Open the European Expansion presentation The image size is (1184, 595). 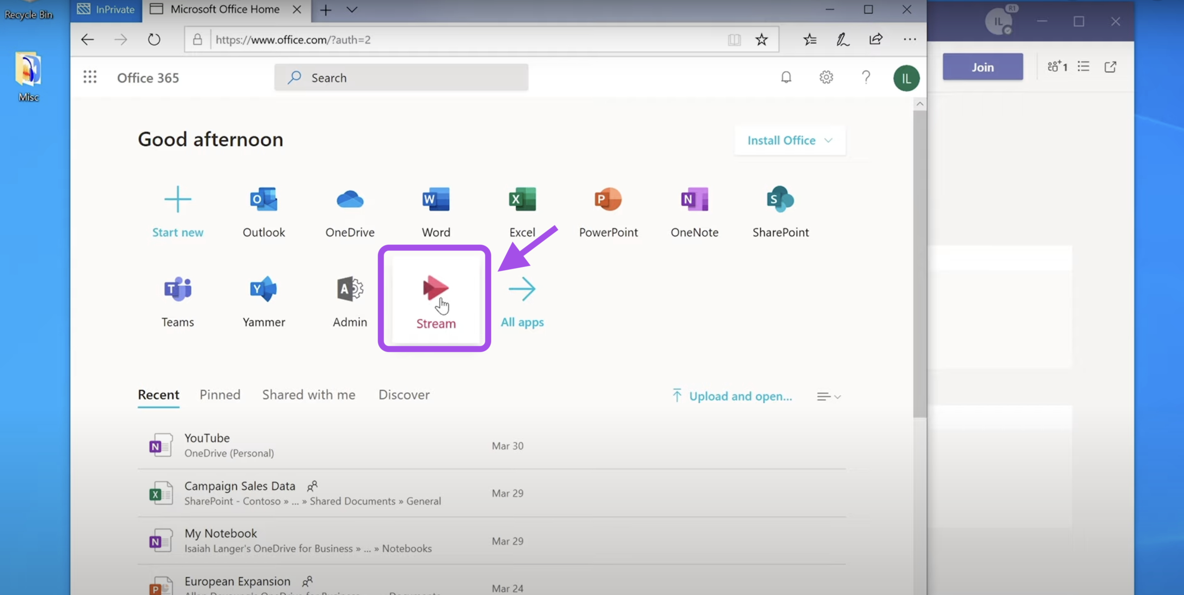coord(492,581)
